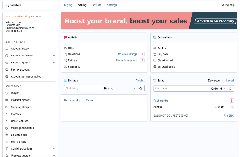Click File SNC link

click(229, 115)
